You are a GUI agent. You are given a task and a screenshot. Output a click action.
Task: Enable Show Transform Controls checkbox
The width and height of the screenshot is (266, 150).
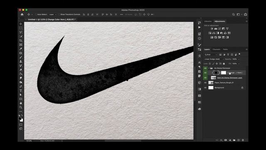(x=59, y=15)
